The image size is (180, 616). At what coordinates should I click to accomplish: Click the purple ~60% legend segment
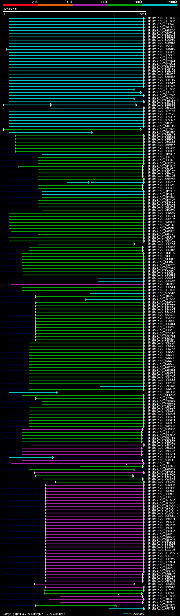(x=90, y=5)
